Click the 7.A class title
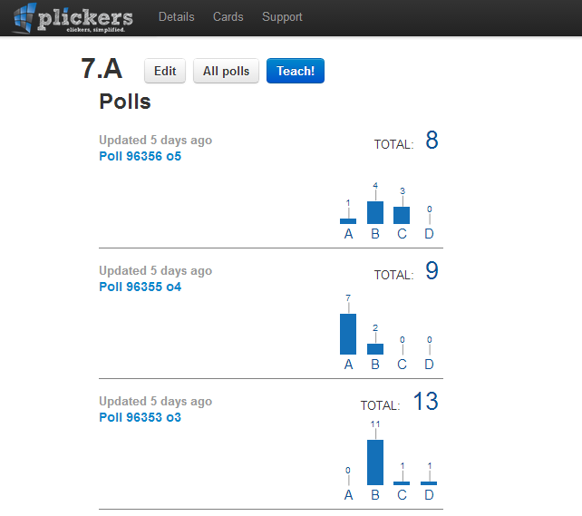This screenshot has height=516, width=582. (102, 69)
